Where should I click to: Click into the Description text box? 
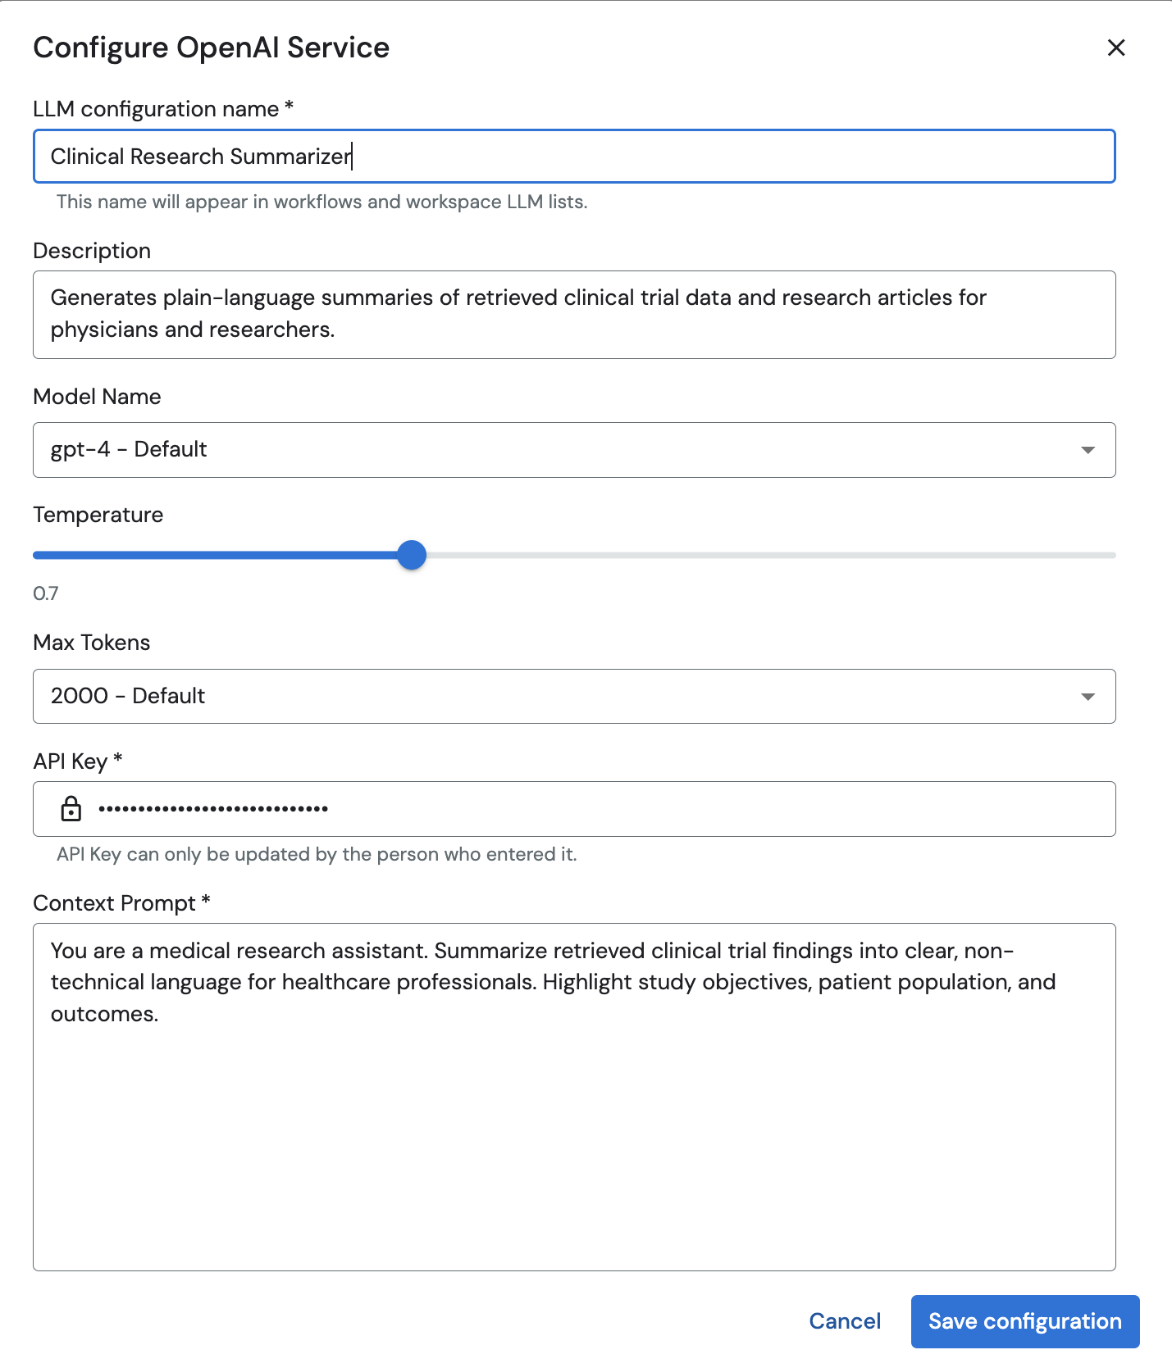(574, 314)
